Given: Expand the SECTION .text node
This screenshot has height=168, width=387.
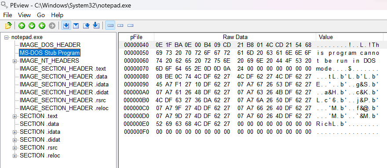Looking at the screenshot, I should pyautogui.click(x=15, y=116).
